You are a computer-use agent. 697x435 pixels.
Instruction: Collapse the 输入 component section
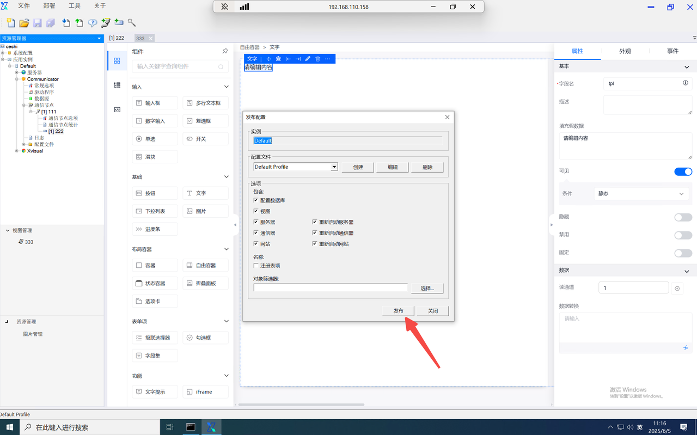point(227,87)
